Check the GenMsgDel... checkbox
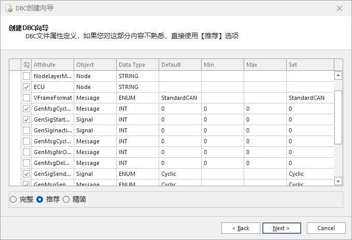Viewport: 352px width, 240px height. pyautogui.click(x=26, y=163)
